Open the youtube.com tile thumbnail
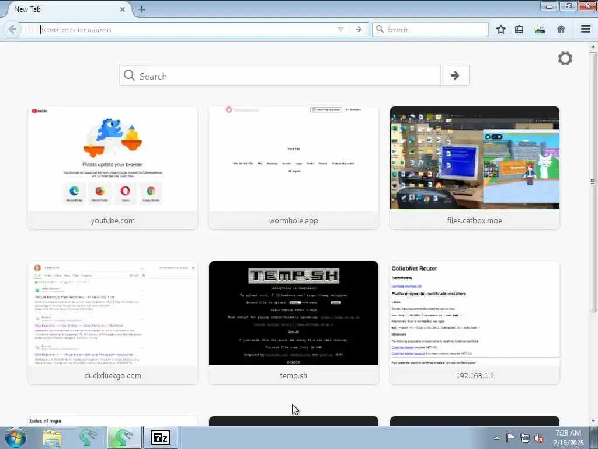Viewport: 598px width, 449px height. pos(113,158)
